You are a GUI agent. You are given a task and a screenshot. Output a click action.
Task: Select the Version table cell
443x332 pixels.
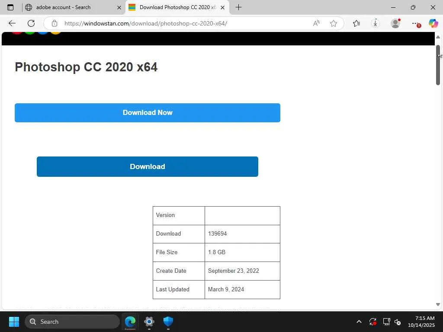pos(179,215)
